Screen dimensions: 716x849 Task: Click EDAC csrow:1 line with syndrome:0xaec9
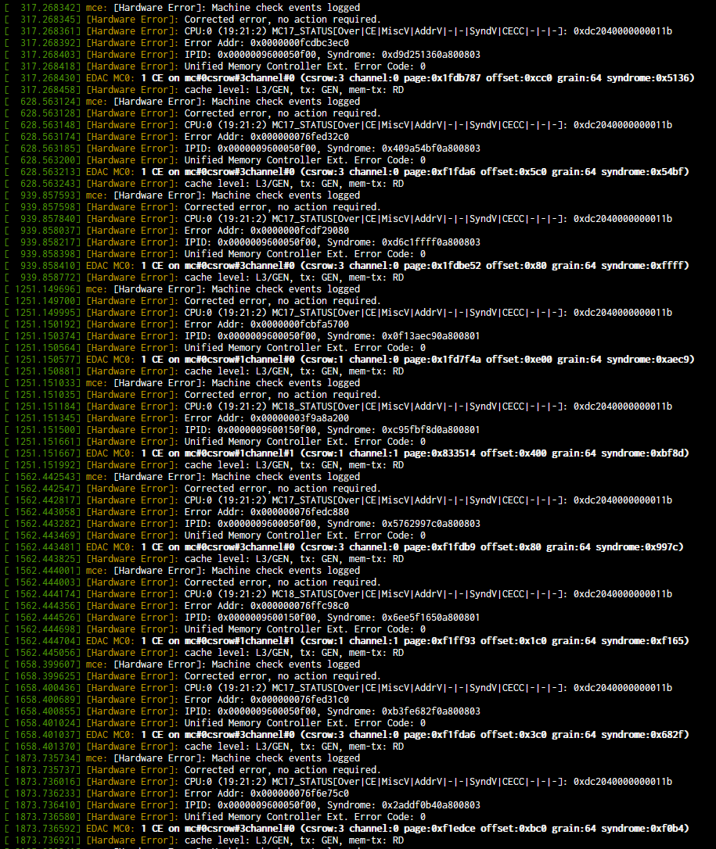pos(415,360)
